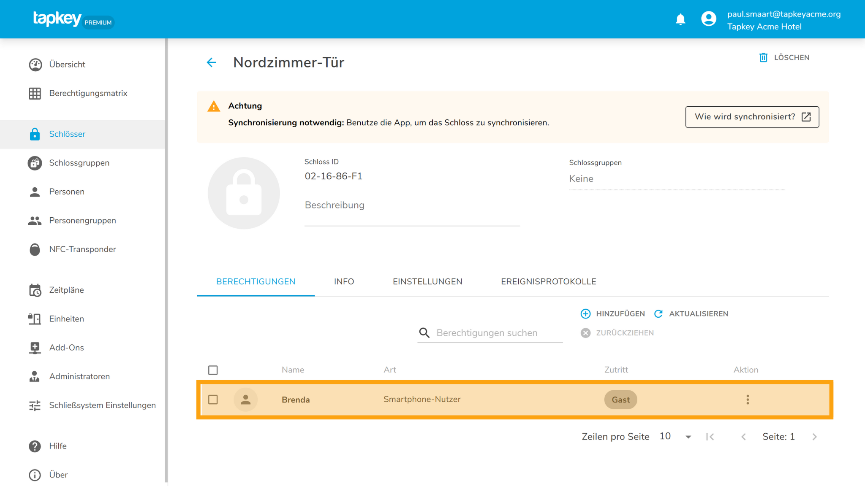This screenshot has width=865, height=486.
Task: Switch to the Ereignisprotokolle tab
Action: 548,282
